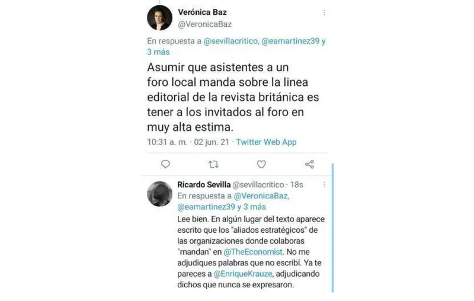Click @VeronicaBaz mention in Ricardo's reply
The width and height of the screenshot is (474, 301).
[x=261, y=196]
